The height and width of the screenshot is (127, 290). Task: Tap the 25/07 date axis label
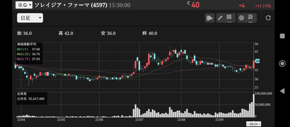tap(139, 120)
